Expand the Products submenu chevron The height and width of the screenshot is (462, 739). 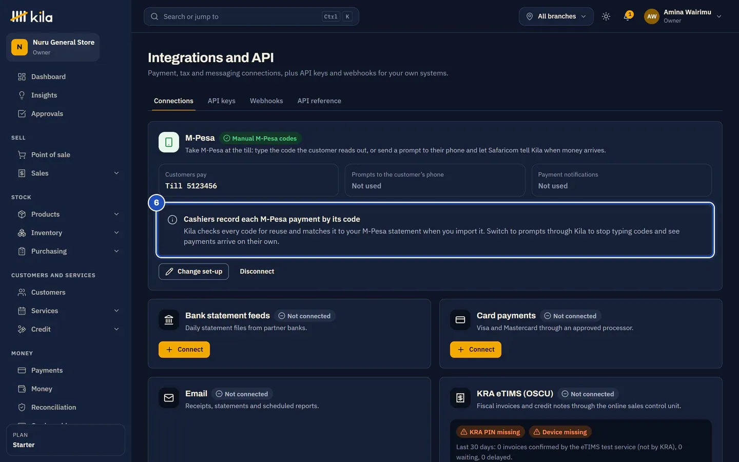coord(116,215)
